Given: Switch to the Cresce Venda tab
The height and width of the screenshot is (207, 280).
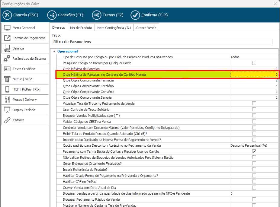Looking at the screenshot, I should tap(146, 28).
